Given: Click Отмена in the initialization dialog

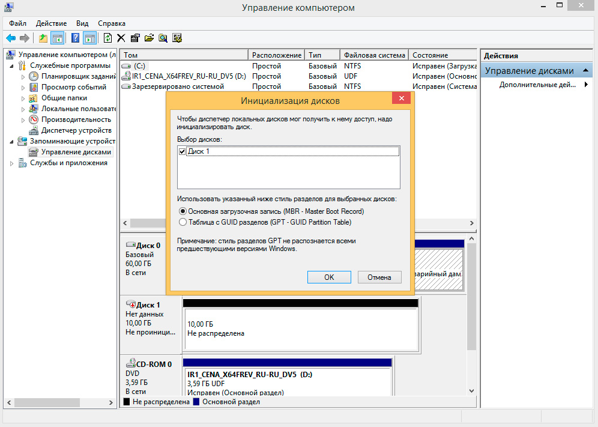Looking at the screenshot, I should pos(379,277).
